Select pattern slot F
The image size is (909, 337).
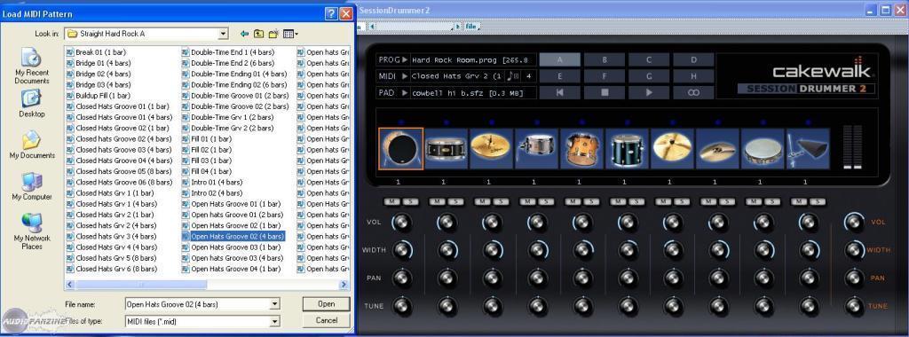click(604, 76)
